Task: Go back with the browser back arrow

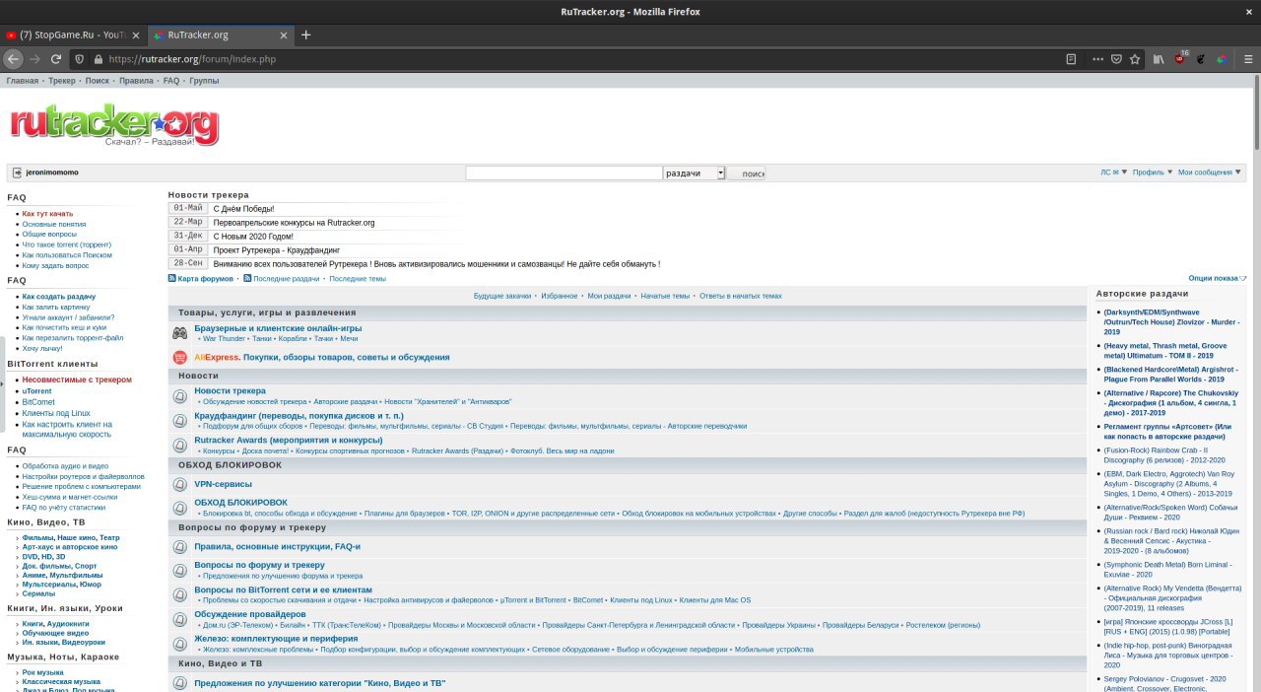Action: [x=13, y=59]
